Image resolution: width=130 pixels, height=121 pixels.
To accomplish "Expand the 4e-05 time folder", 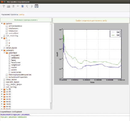I will 2,96.
